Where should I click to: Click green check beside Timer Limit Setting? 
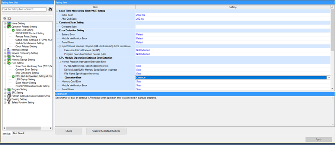[x=13, y=30]
